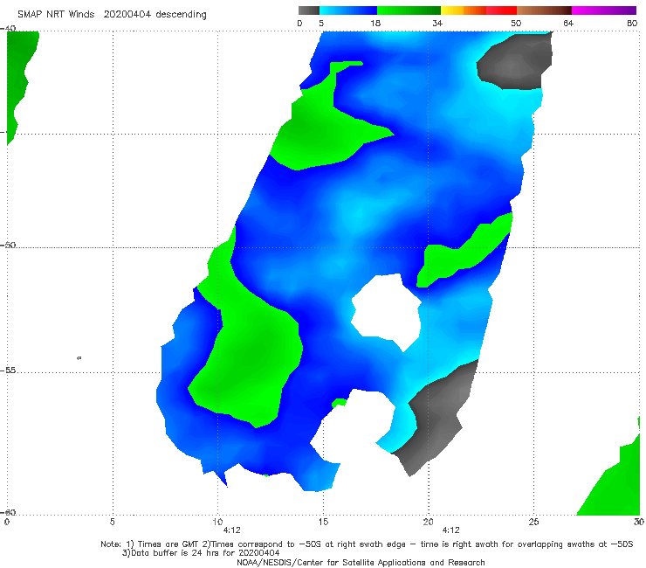The height and width of the screenshot is (568, 646).
Task: Select the gray segment of the wind color bar
Action: tap(309, 10)
